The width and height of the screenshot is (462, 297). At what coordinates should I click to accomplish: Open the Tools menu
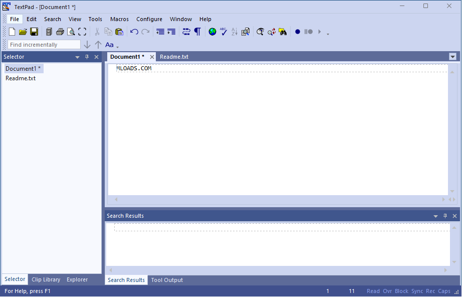point(95,19)
